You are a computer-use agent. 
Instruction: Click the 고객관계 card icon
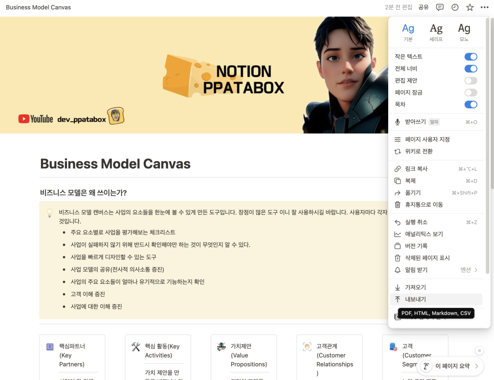[307, 347]
